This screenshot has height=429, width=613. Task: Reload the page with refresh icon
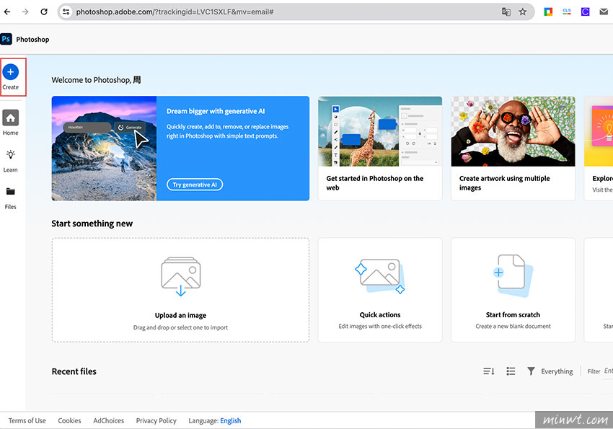(x=44, y=12)
